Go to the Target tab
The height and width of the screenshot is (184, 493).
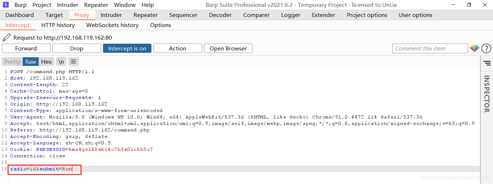click(54, 15)
